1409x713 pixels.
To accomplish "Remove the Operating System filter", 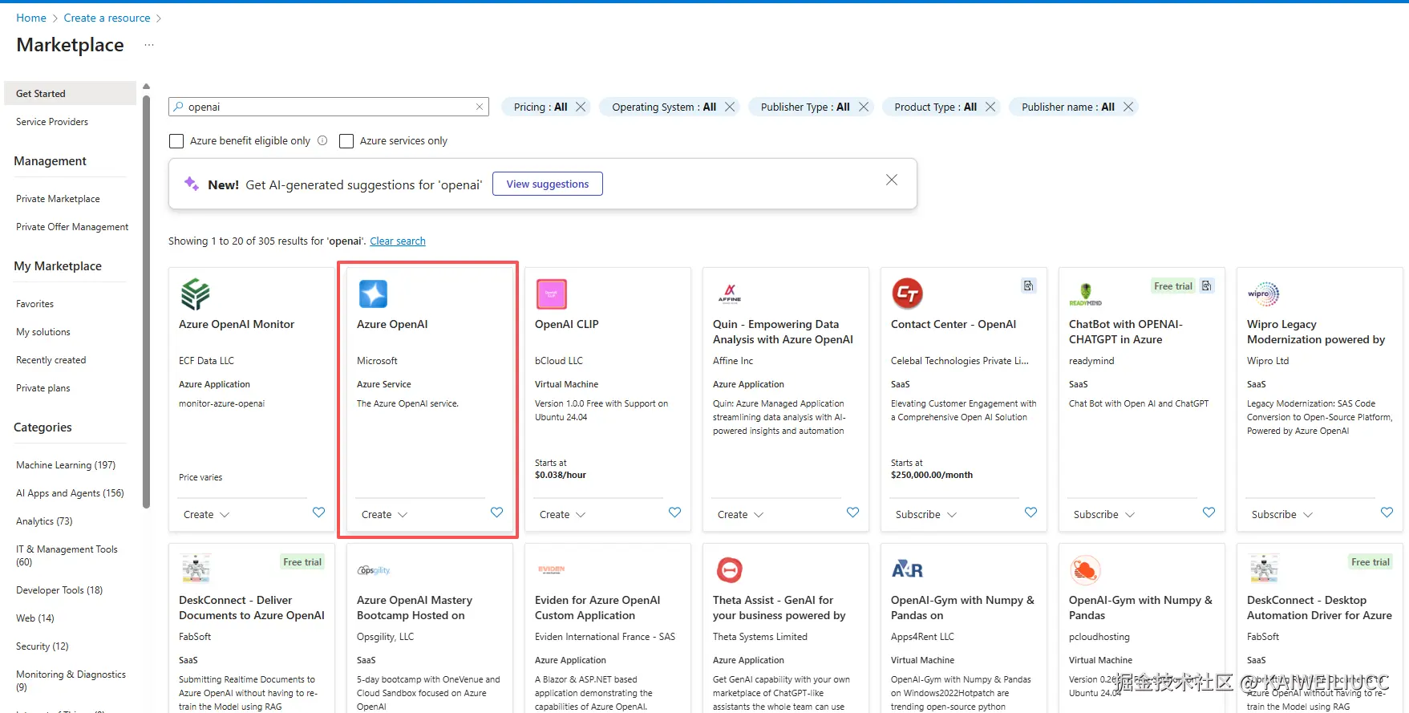I will coord(730,107).
